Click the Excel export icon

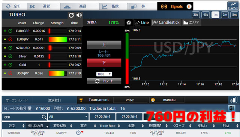[x=232, y=108]
